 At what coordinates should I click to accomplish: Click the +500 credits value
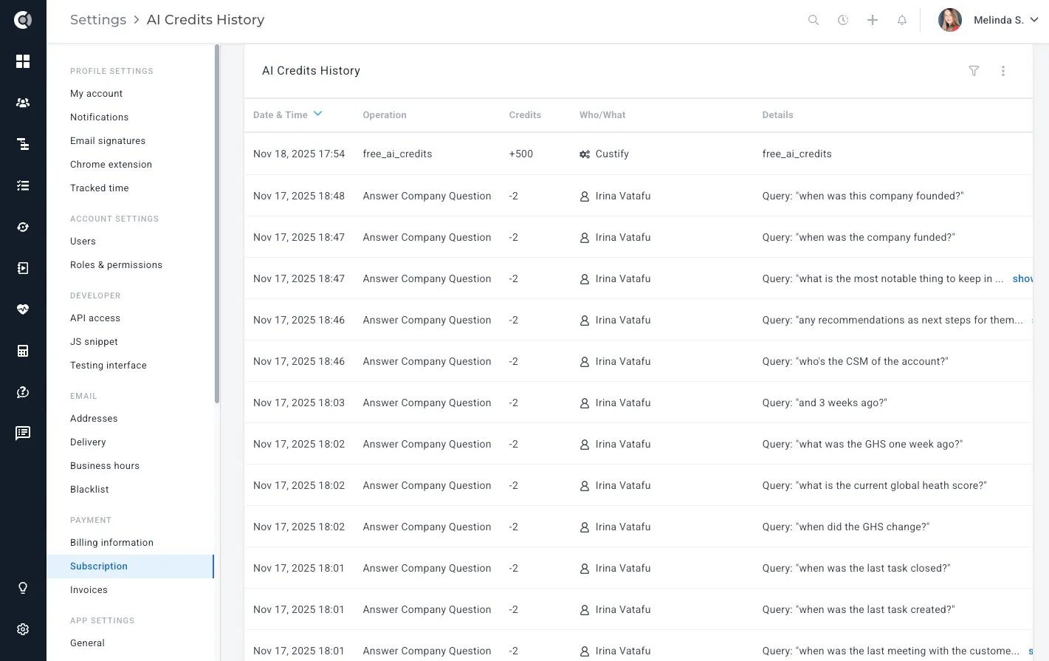pyautogui.click(x=521, y=154)
